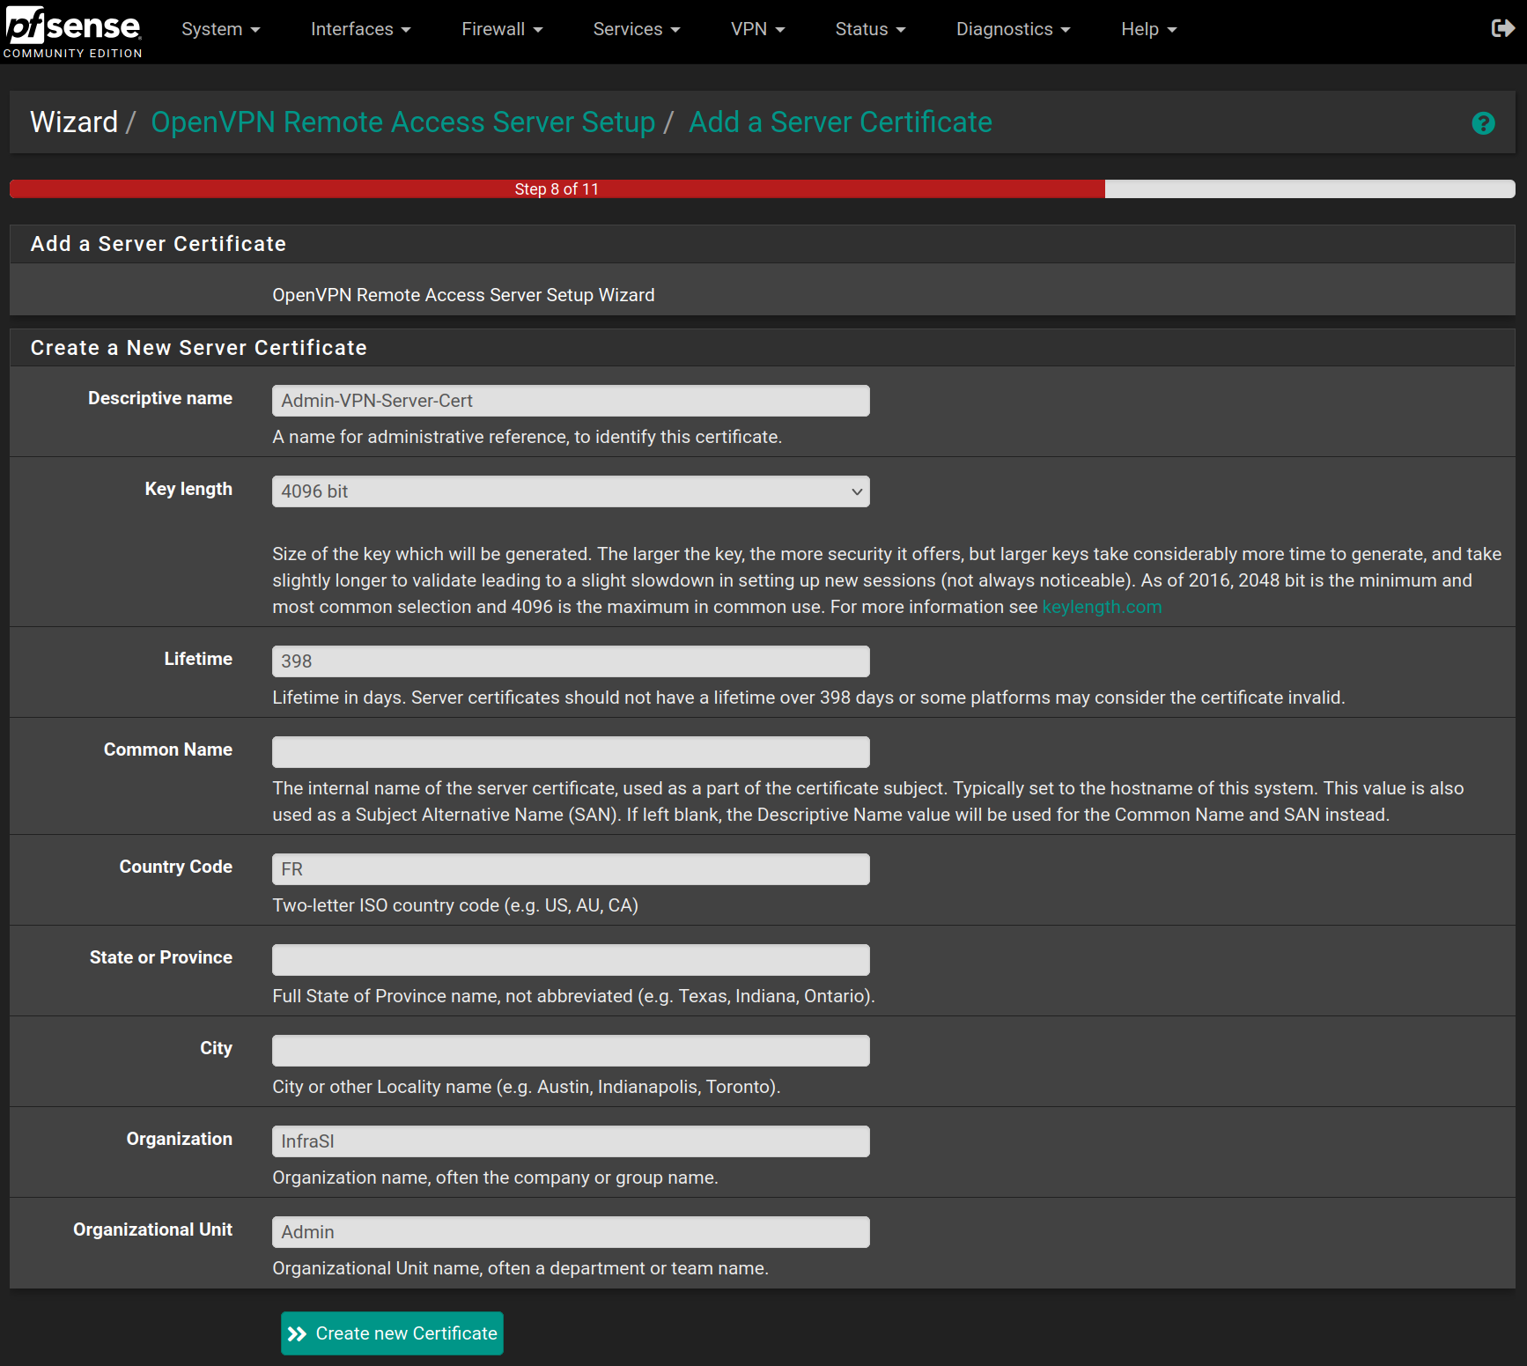This screenshot has width=1527, height=1366.
Task: Click the OpenVPN Remote Access Server Setup Wizard text
Action: [x=463, y=295]
